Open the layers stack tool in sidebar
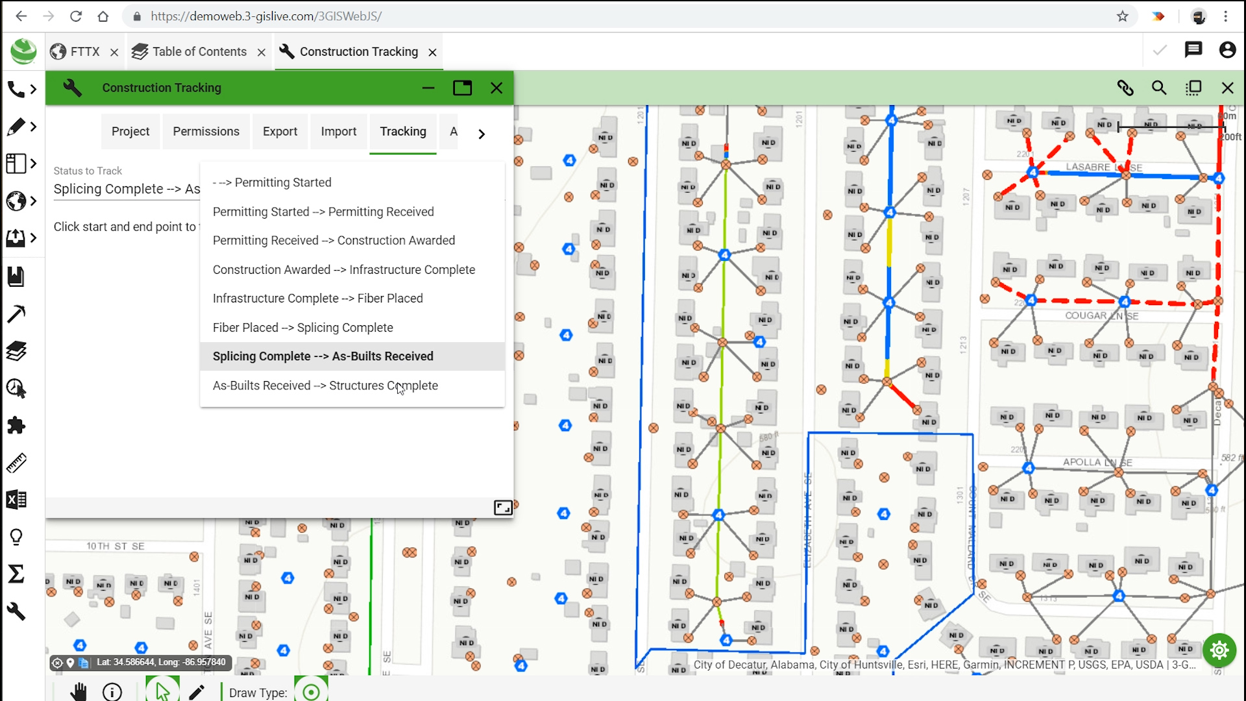This screenshot has height=701, width=1246. (16, 351)
